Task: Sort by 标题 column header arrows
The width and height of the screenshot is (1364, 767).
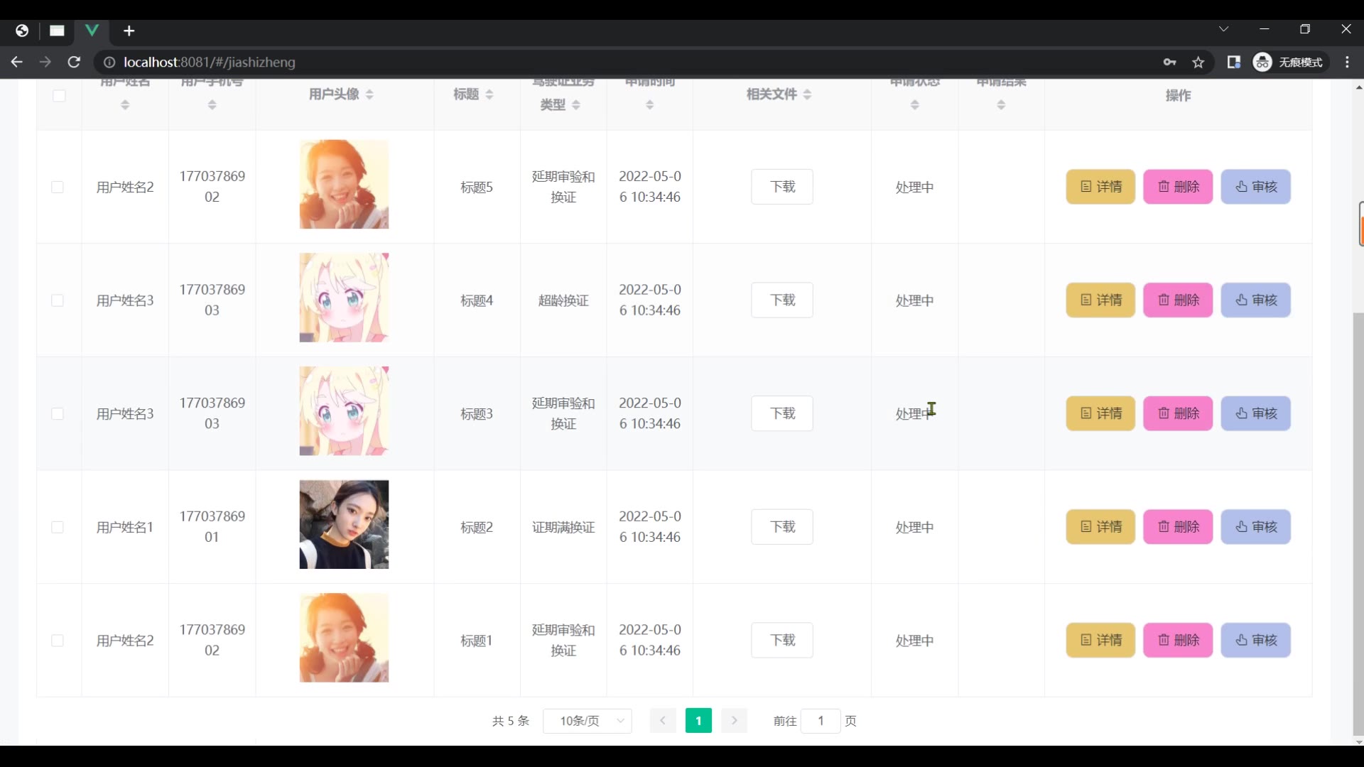Action: [x=489, y=94]
